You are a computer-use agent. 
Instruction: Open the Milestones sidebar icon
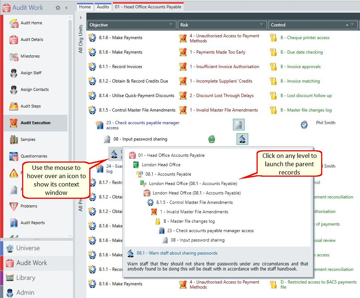click(14, 56)
